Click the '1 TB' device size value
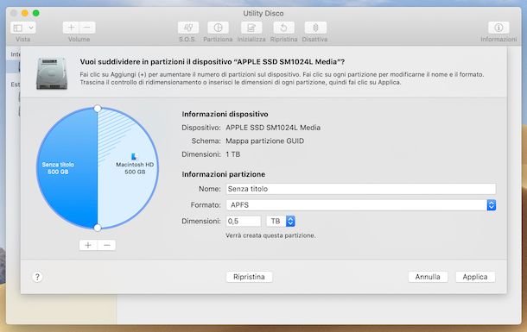The height and width of the screenshot is (332, 527). tap(233, 154)
